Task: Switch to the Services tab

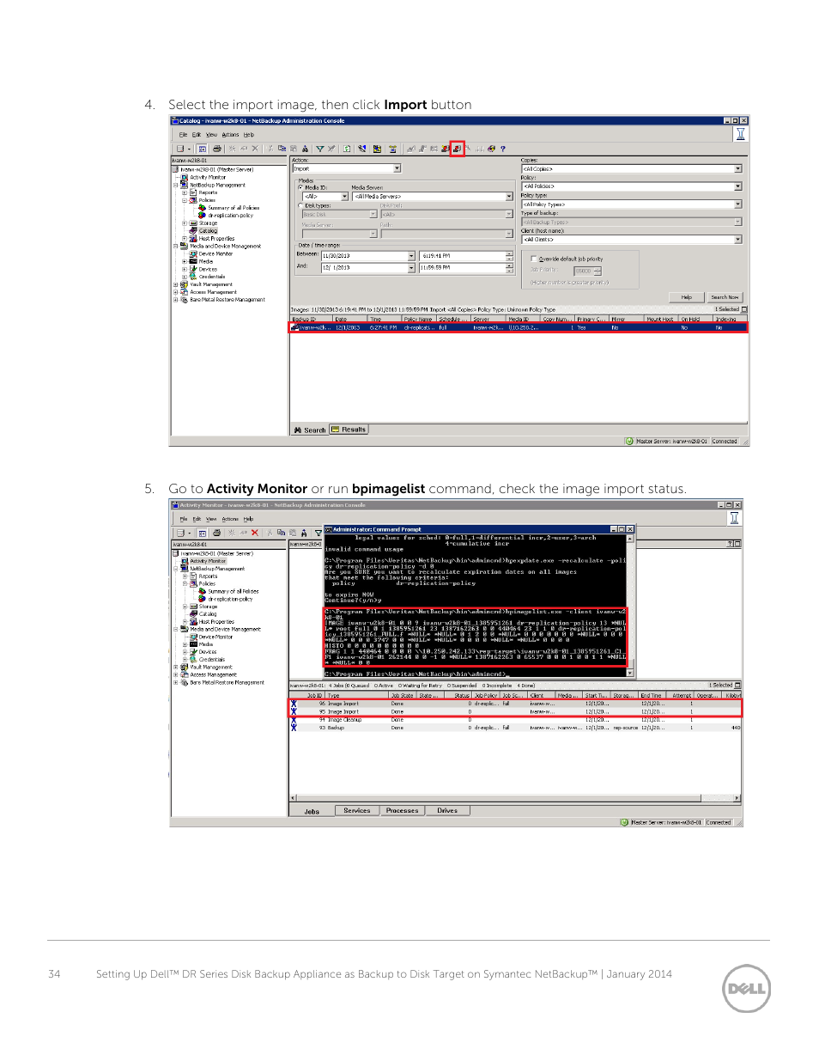Action: (x=357, y=811)
